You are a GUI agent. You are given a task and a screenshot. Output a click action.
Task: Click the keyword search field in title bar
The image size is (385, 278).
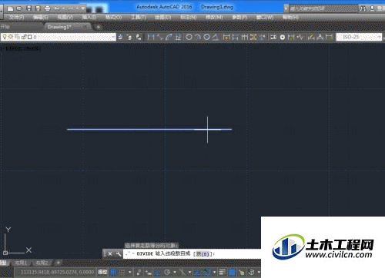(323, 8)
